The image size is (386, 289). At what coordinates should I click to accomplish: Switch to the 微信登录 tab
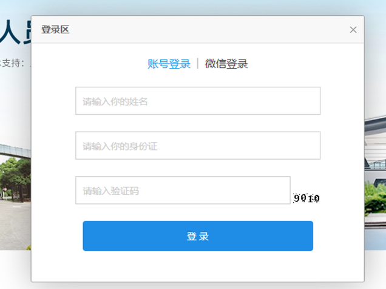pos(226,64)
